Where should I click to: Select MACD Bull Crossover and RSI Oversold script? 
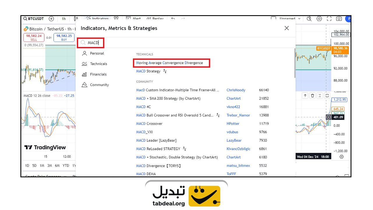click(175, 115)
